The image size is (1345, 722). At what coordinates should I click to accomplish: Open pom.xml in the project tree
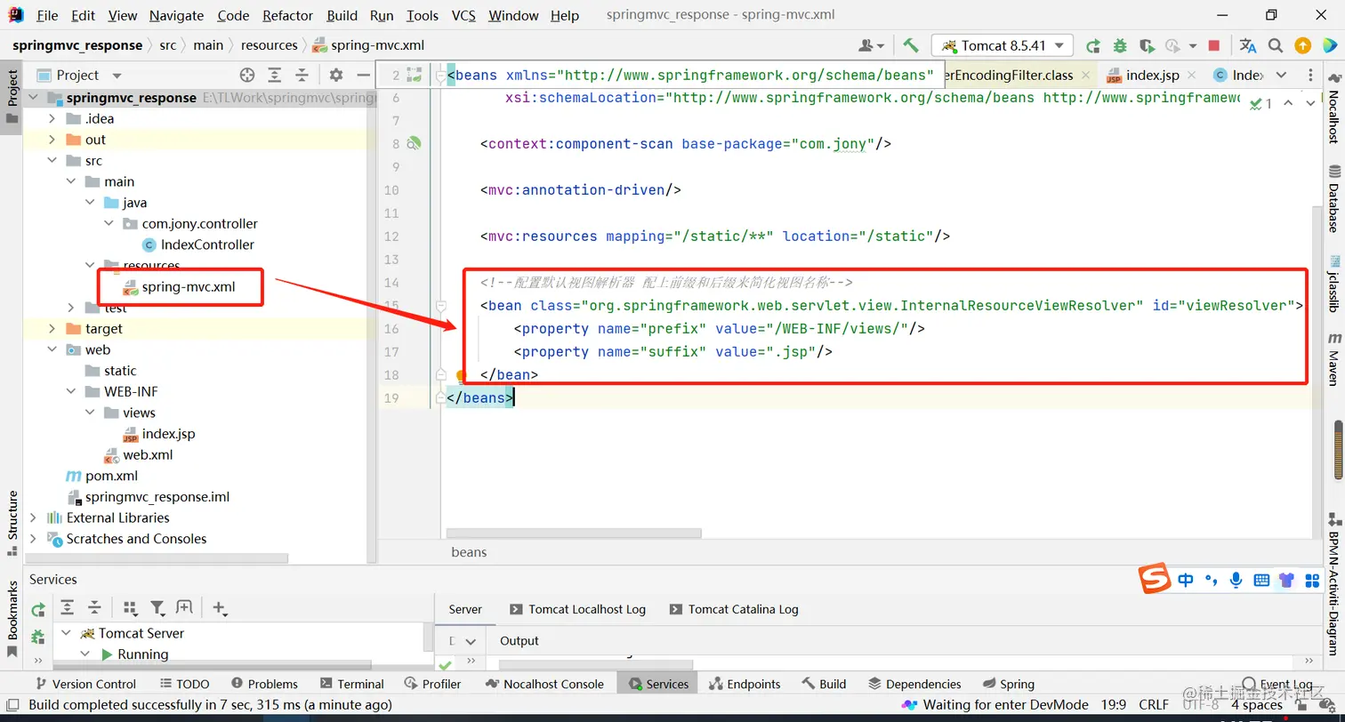(111, 476)
